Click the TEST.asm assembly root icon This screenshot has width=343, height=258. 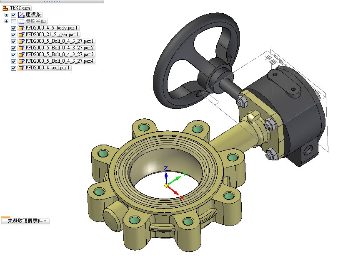[5, 8]
